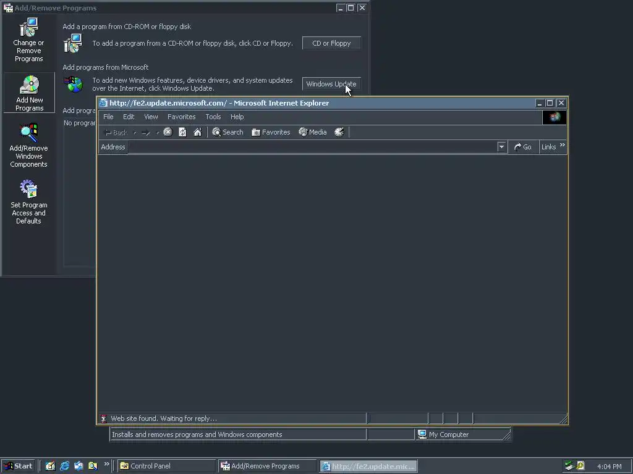The width and height of the screenshot is (633, 474).
Task: Select Add New Programs in sidebar
Action: tap(29, 93)
